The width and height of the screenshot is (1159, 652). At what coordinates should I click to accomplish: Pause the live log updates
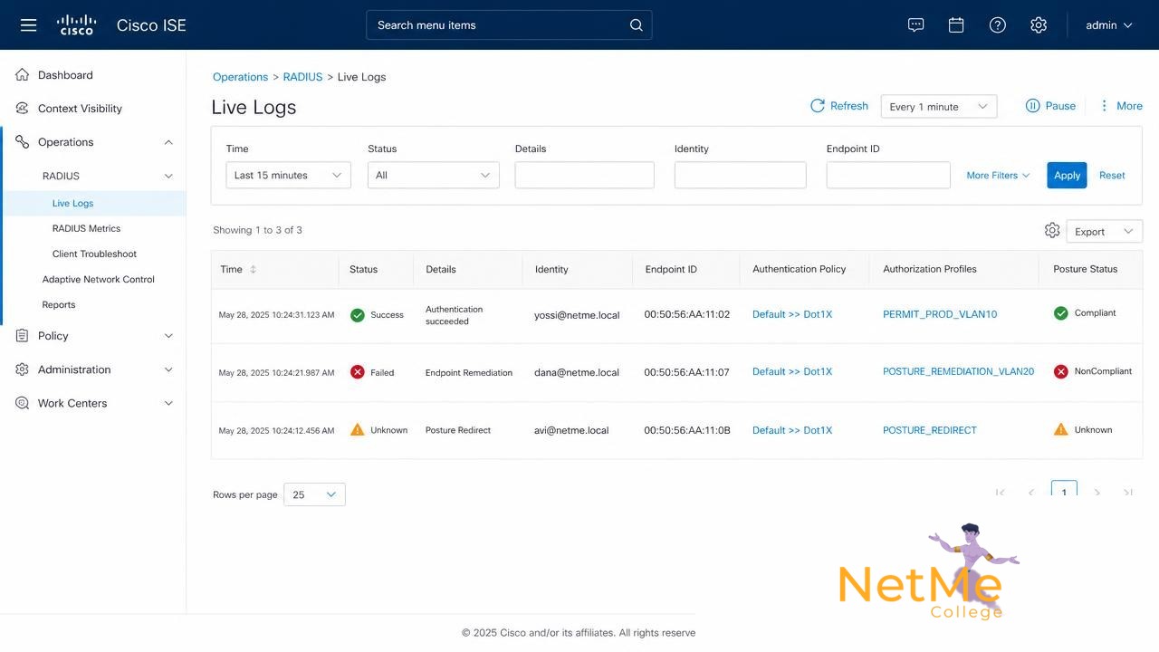point(1050,106)
